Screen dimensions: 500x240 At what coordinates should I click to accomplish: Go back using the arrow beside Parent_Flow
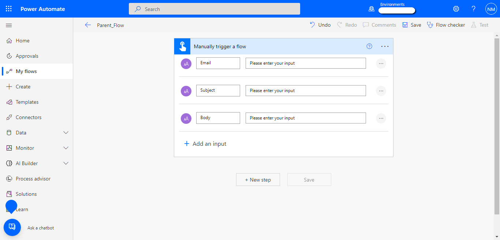pyautogui.click(x=88, y=25)
